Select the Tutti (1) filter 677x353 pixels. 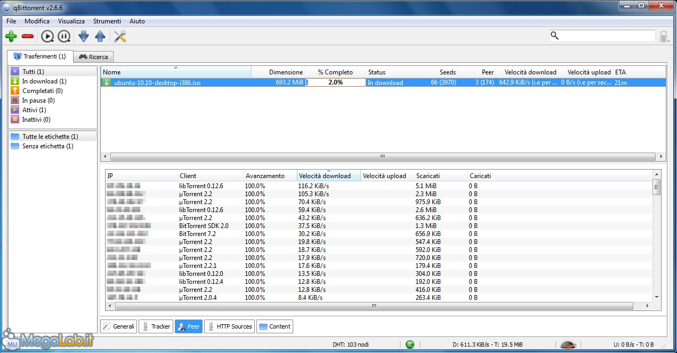coord(53,71)
